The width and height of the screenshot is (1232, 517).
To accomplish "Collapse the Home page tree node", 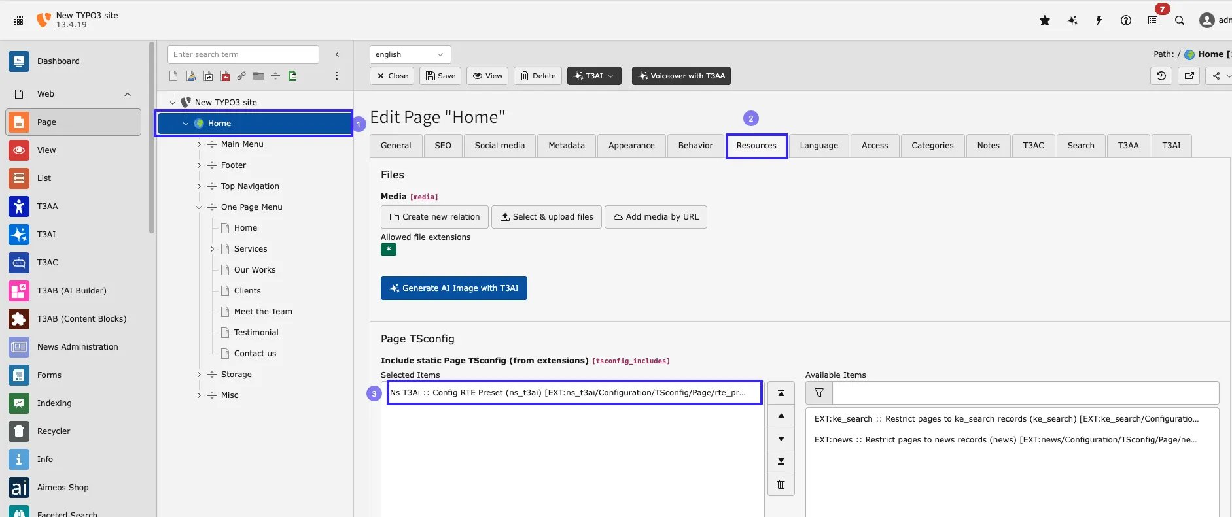I will coord(186,124).
